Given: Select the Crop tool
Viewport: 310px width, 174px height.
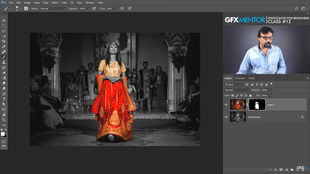Looking at the screenshot, I should point(4,41).
